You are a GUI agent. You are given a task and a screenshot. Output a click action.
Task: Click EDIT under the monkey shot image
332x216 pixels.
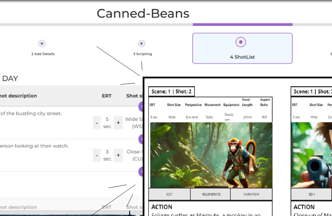[169, 194]
